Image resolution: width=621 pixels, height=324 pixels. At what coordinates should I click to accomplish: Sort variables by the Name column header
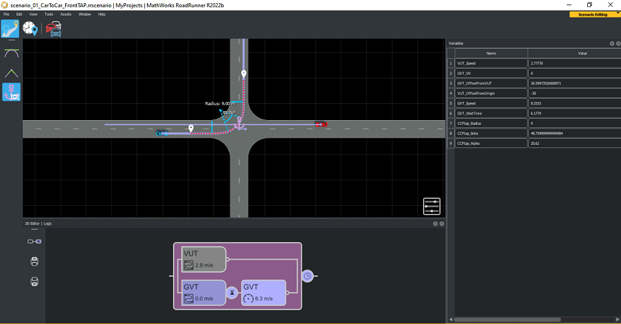coord(491,53)
